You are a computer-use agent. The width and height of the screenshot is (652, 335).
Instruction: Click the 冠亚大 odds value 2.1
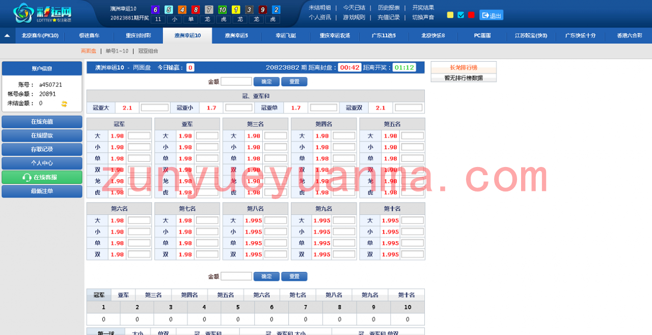point(127,108)
